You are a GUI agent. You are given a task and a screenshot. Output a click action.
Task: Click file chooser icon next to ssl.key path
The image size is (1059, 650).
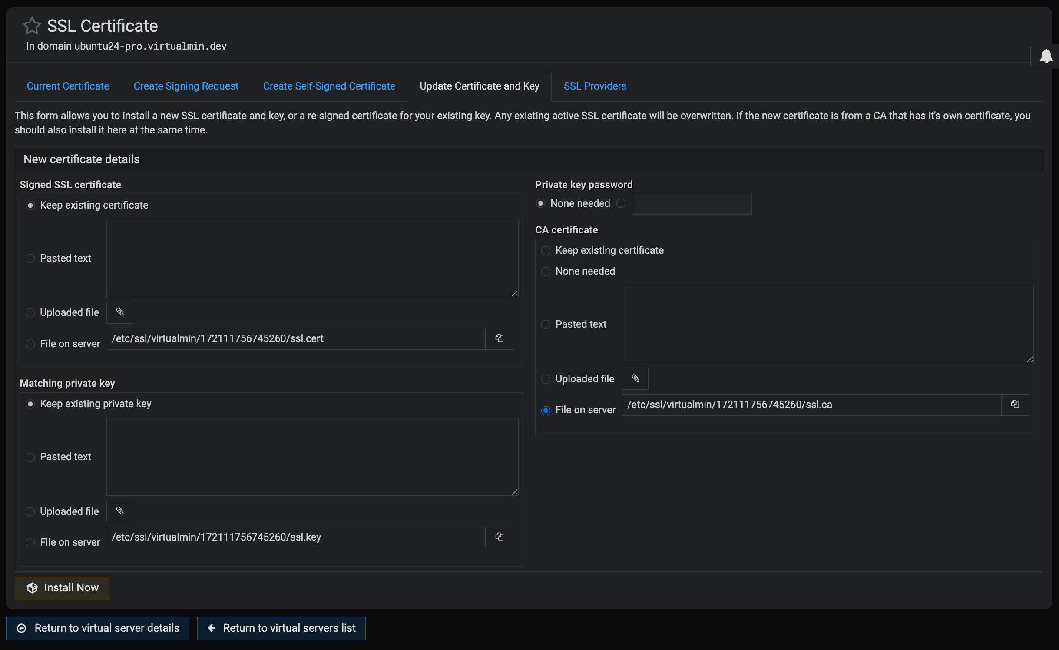499,537
